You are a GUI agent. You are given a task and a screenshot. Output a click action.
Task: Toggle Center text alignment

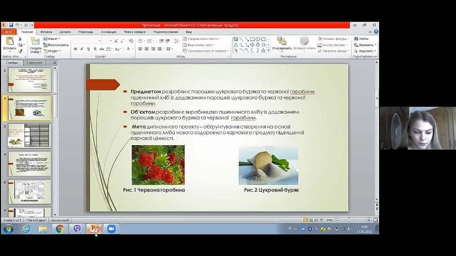coord(147,49)
